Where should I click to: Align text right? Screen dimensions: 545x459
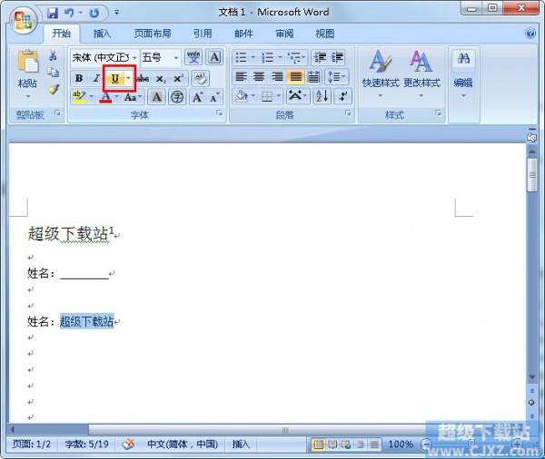(x=277, y=77)
